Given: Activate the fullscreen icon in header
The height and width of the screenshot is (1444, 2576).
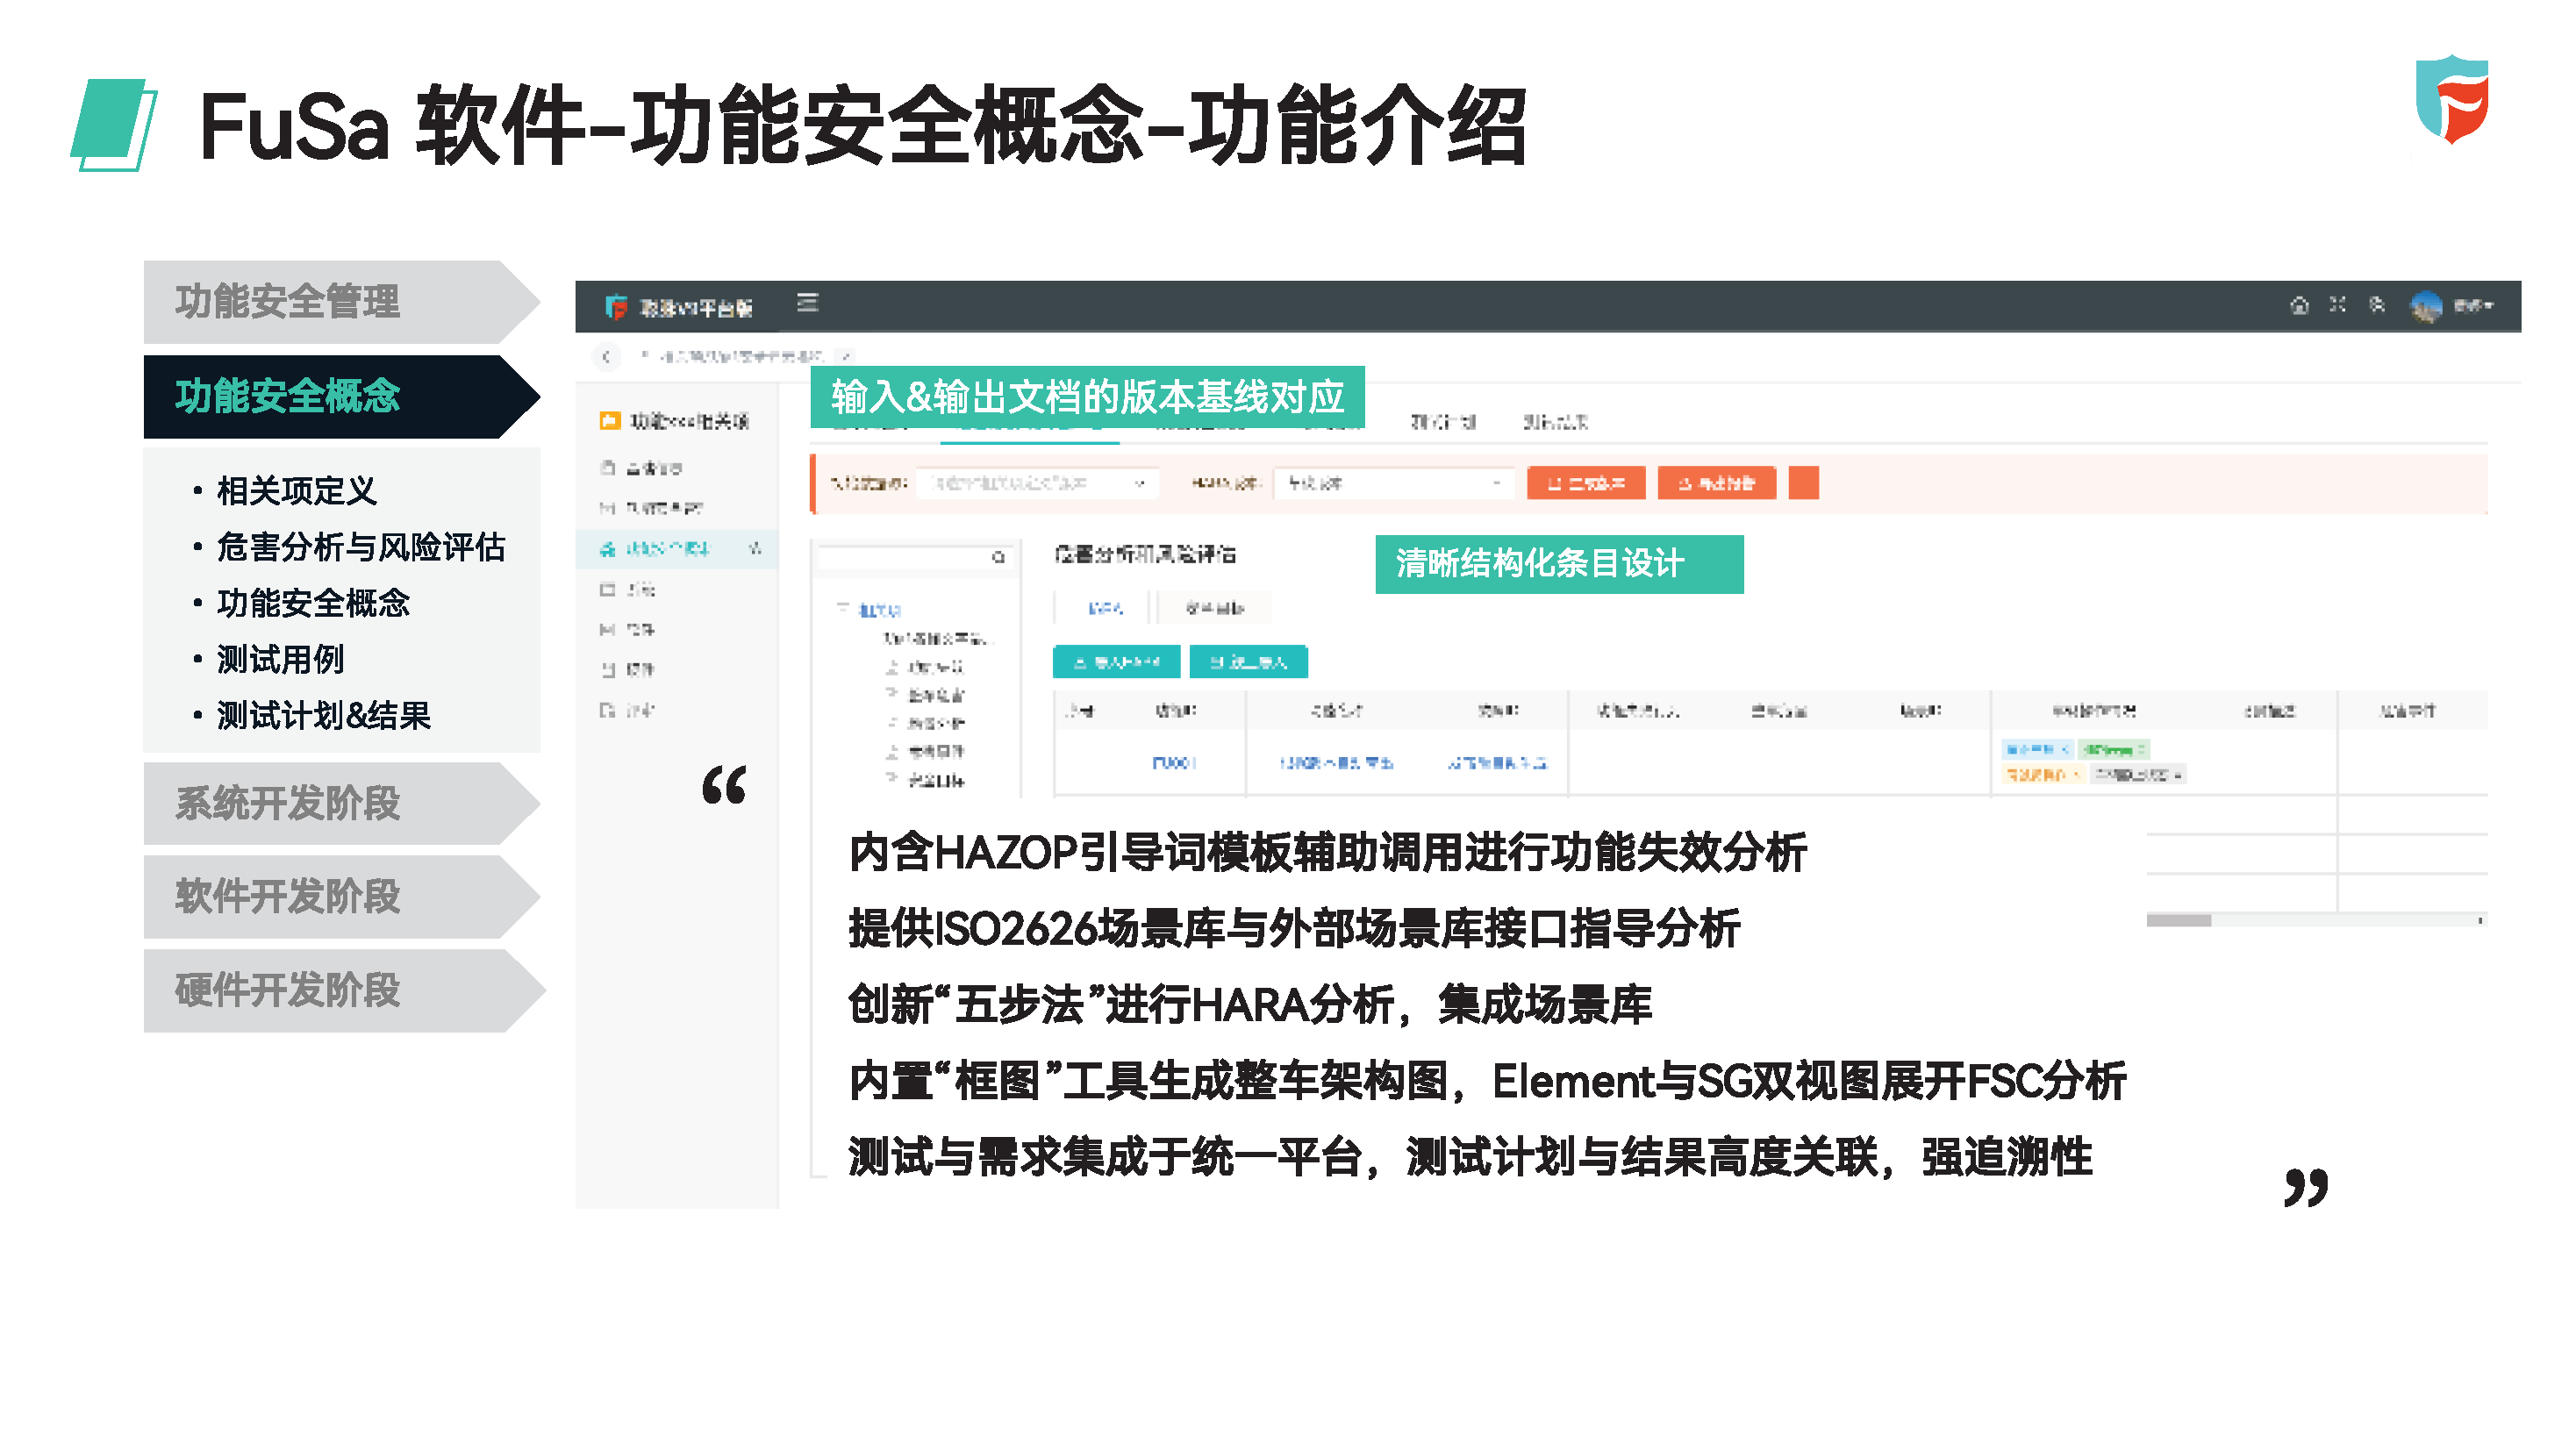Looking at the screenshot, I should point(2337,304).
